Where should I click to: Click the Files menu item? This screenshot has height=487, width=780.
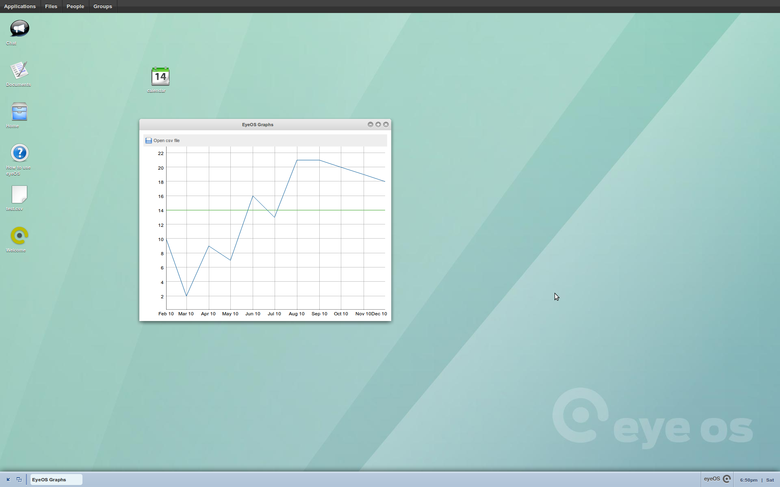[51, 6]
